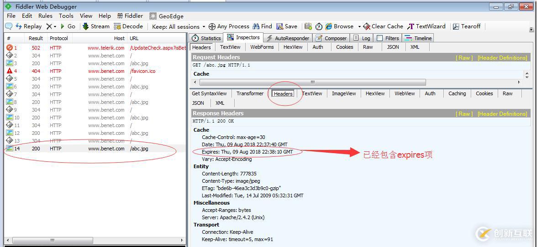Click the camera screenshot icon in toolbar

click(x=308, y=26)
